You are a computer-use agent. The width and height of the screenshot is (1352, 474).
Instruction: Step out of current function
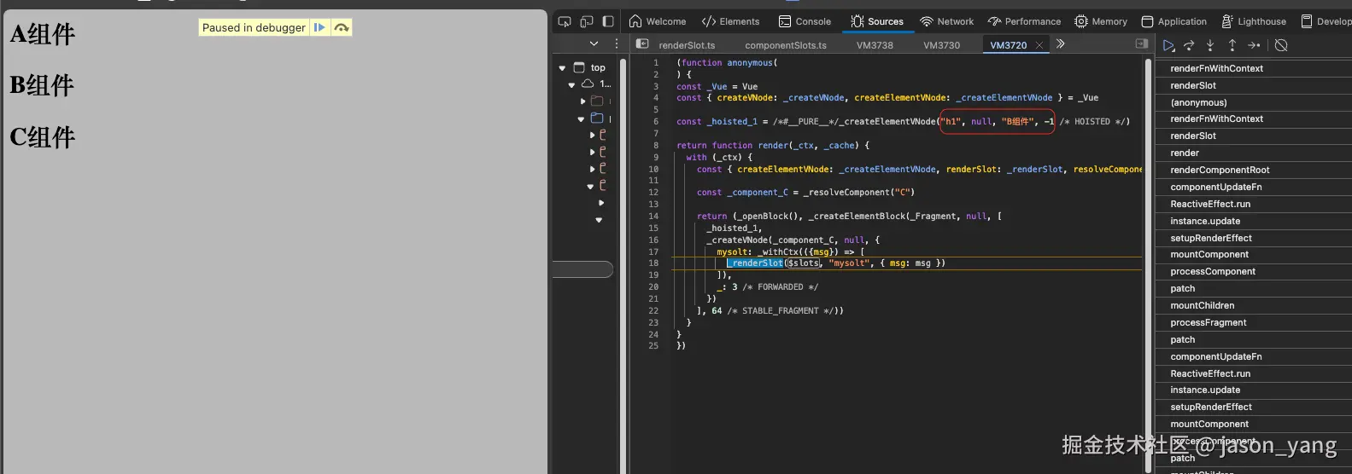pyautogui.click(x=1232, y=45)
